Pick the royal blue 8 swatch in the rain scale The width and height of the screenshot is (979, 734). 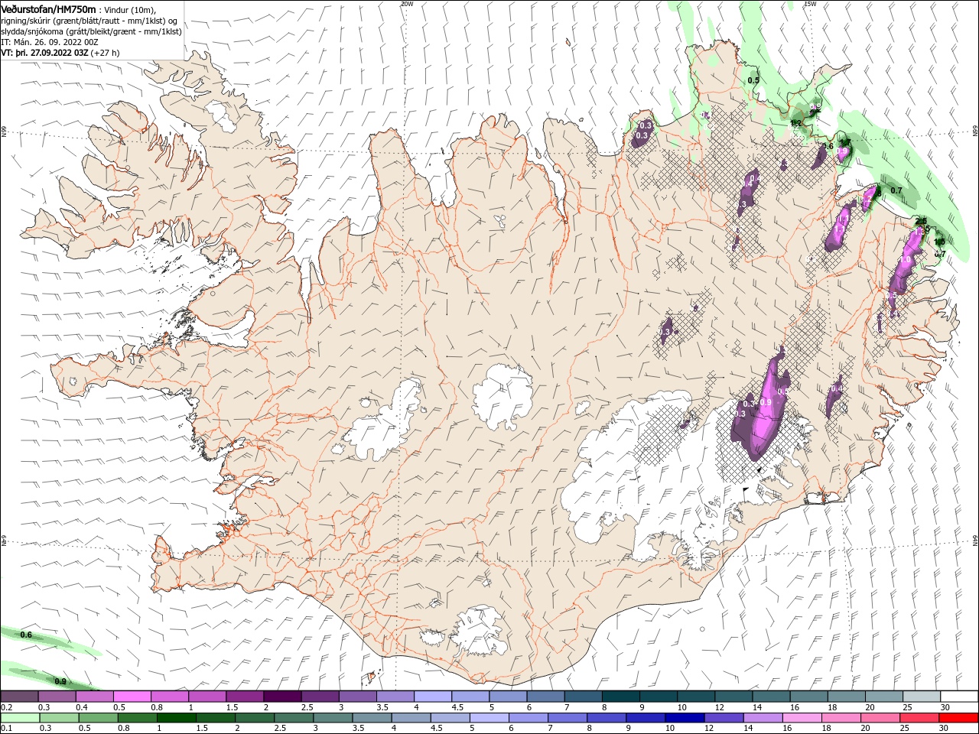point(607,718)
